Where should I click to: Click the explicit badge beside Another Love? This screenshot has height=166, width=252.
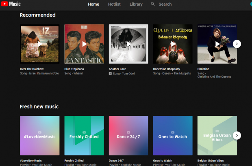coord(110,73)
